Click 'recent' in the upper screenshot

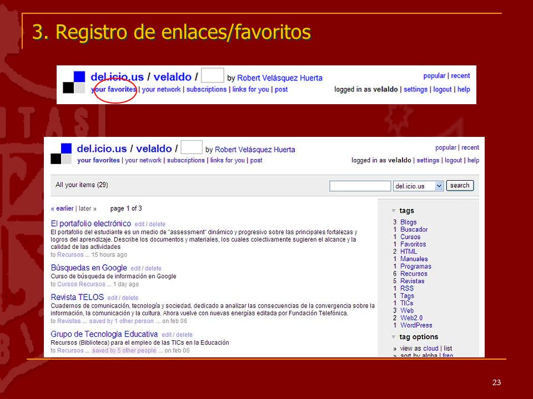coord(460,76)
